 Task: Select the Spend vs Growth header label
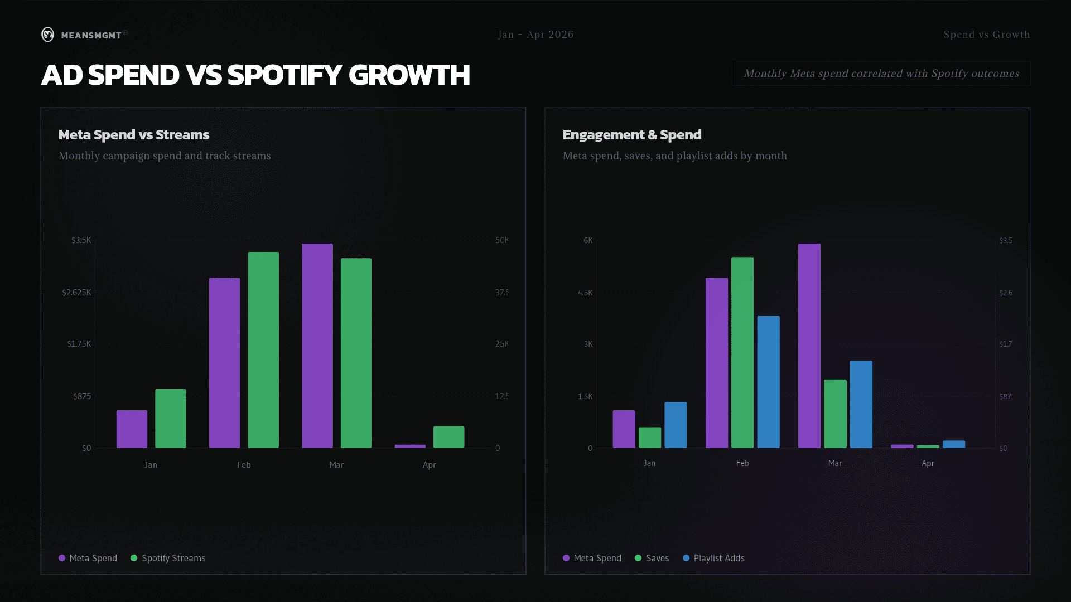[x=987, y=35]
